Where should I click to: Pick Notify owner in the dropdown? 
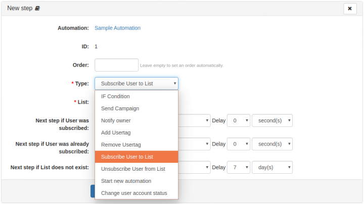tap(136, 120)
